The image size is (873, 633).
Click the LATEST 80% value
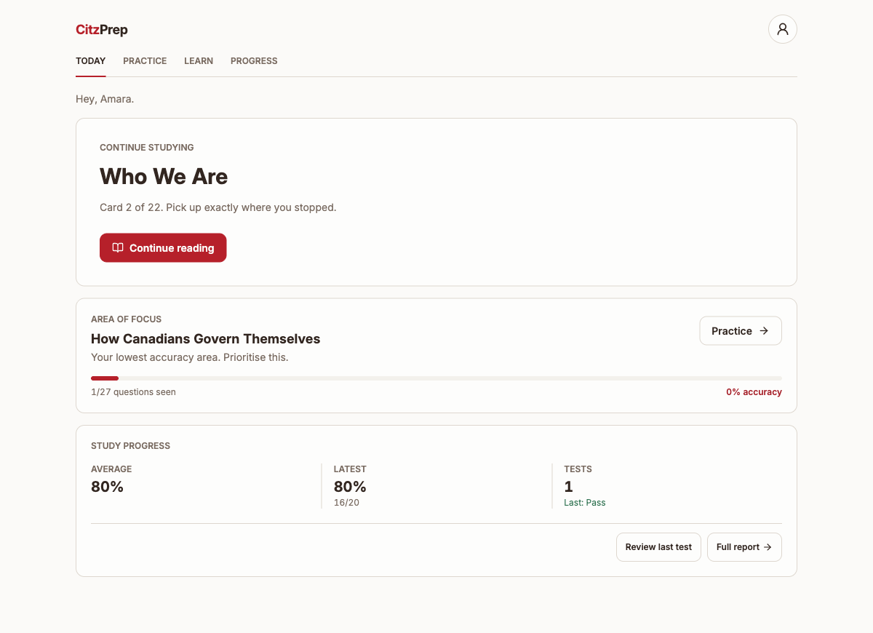[x=350, y=487]
